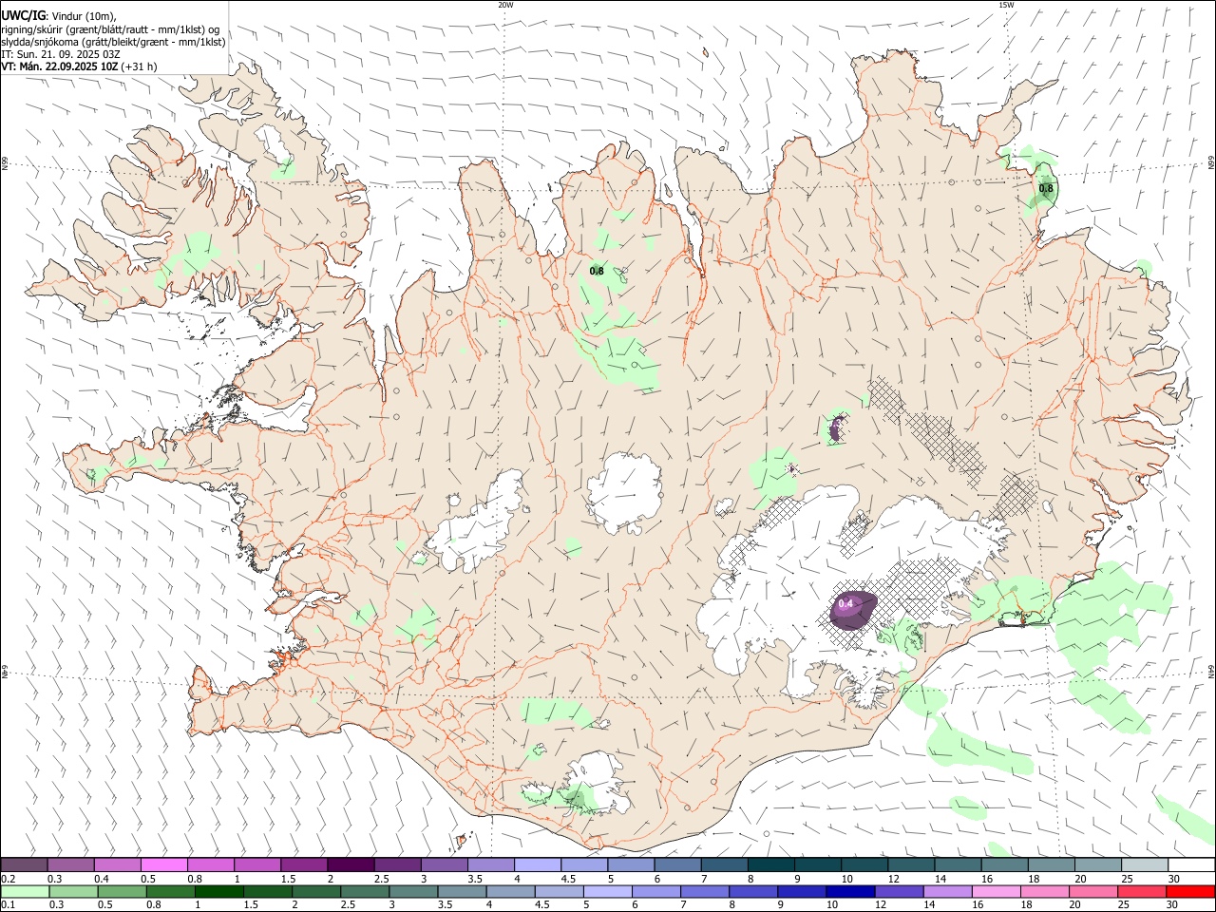1216x912 pixels.
Task: Select the darkest green lower swatch at 1
Action: coord(218,891)
